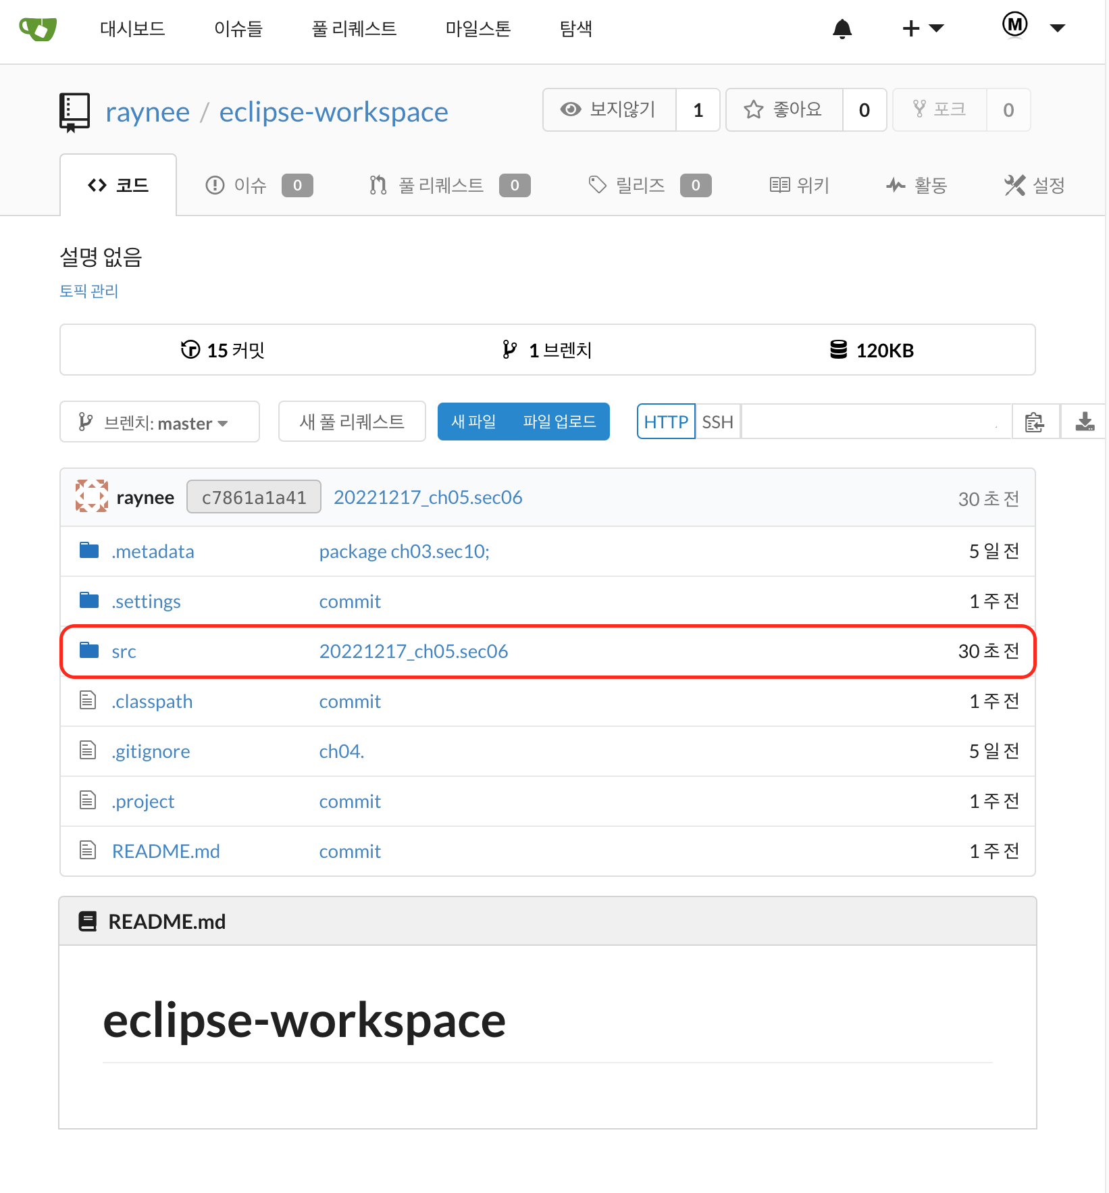Click the src folder icon
The width and height of the screenshot is (1109, 1193).
tap(89, 651)
